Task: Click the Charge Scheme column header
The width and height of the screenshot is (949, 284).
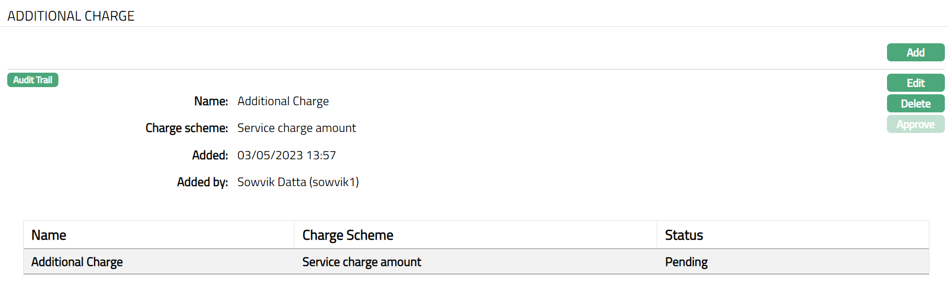Action: point(348,235)
